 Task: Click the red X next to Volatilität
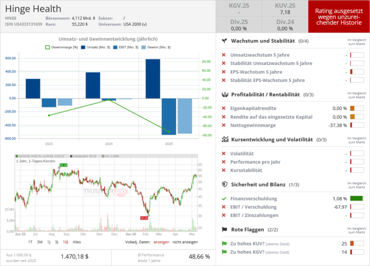pos(224,154)
